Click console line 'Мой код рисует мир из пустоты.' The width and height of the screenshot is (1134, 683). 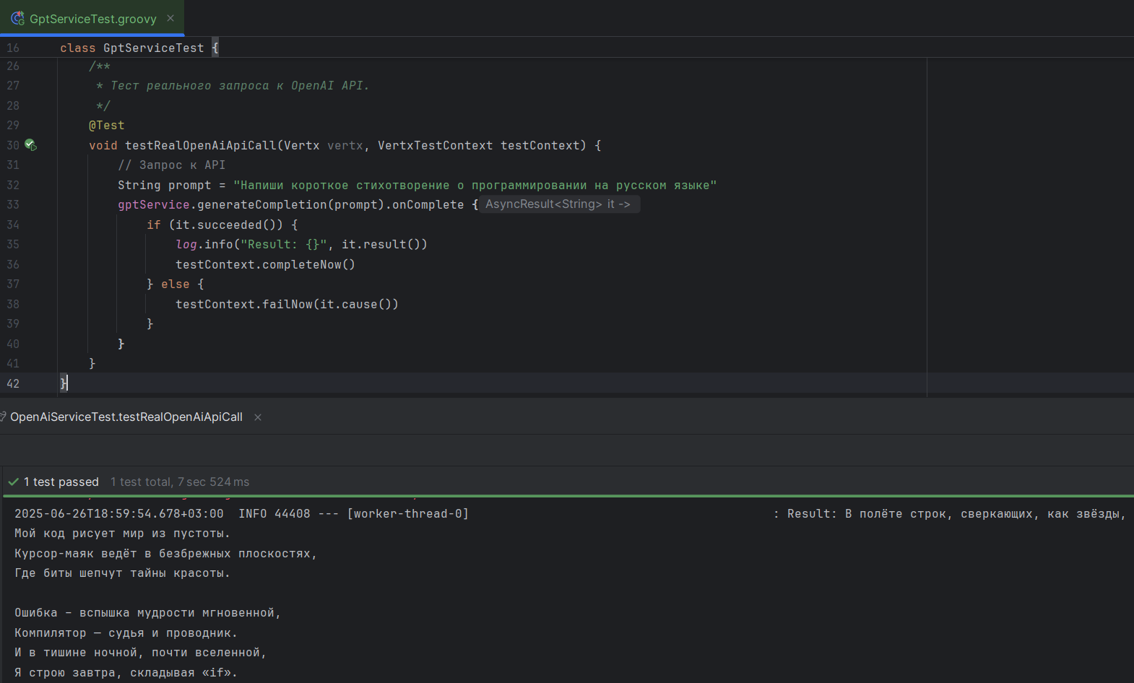(123, 534)
